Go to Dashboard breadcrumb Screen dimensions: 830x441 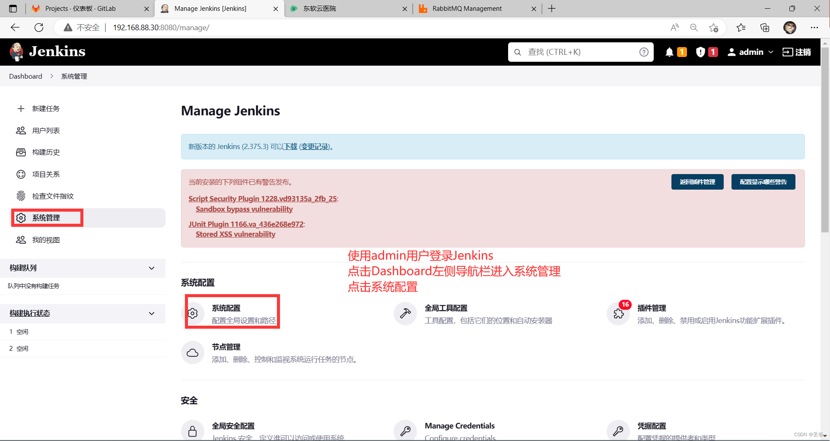(25, 76)
